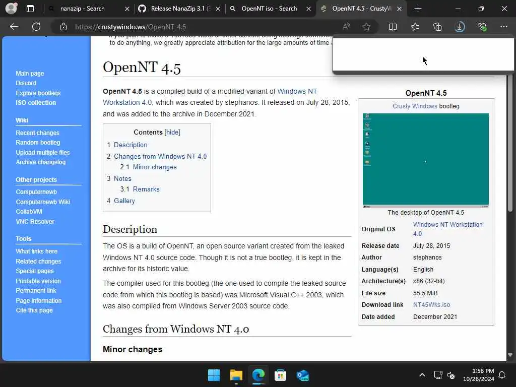516x387 pixels.
Task: Show hidden tray icons chevron
Action: (x=422, y=375)
